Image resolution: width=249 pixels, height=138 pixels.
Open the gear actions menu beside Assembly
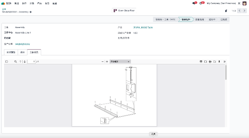pyautogui.click(x=31, y=12)
